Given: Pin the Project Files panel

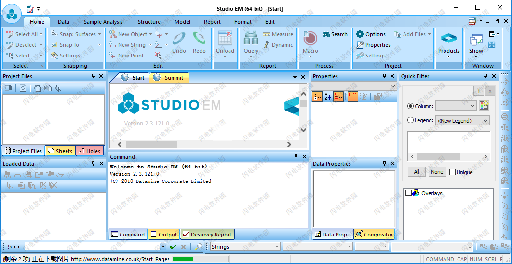Looking at the screenshot, I should point(93,76).
